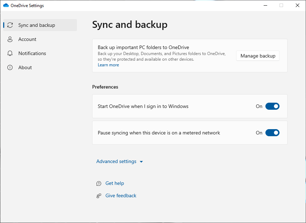
Task: Disable Start OneDrive when I sign in
Action: [272, 106]
